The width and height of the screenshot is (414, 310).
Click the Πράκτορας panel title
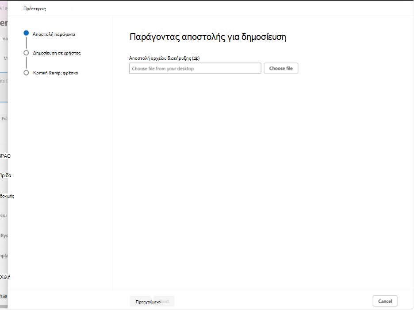click(x=34, y=9)
